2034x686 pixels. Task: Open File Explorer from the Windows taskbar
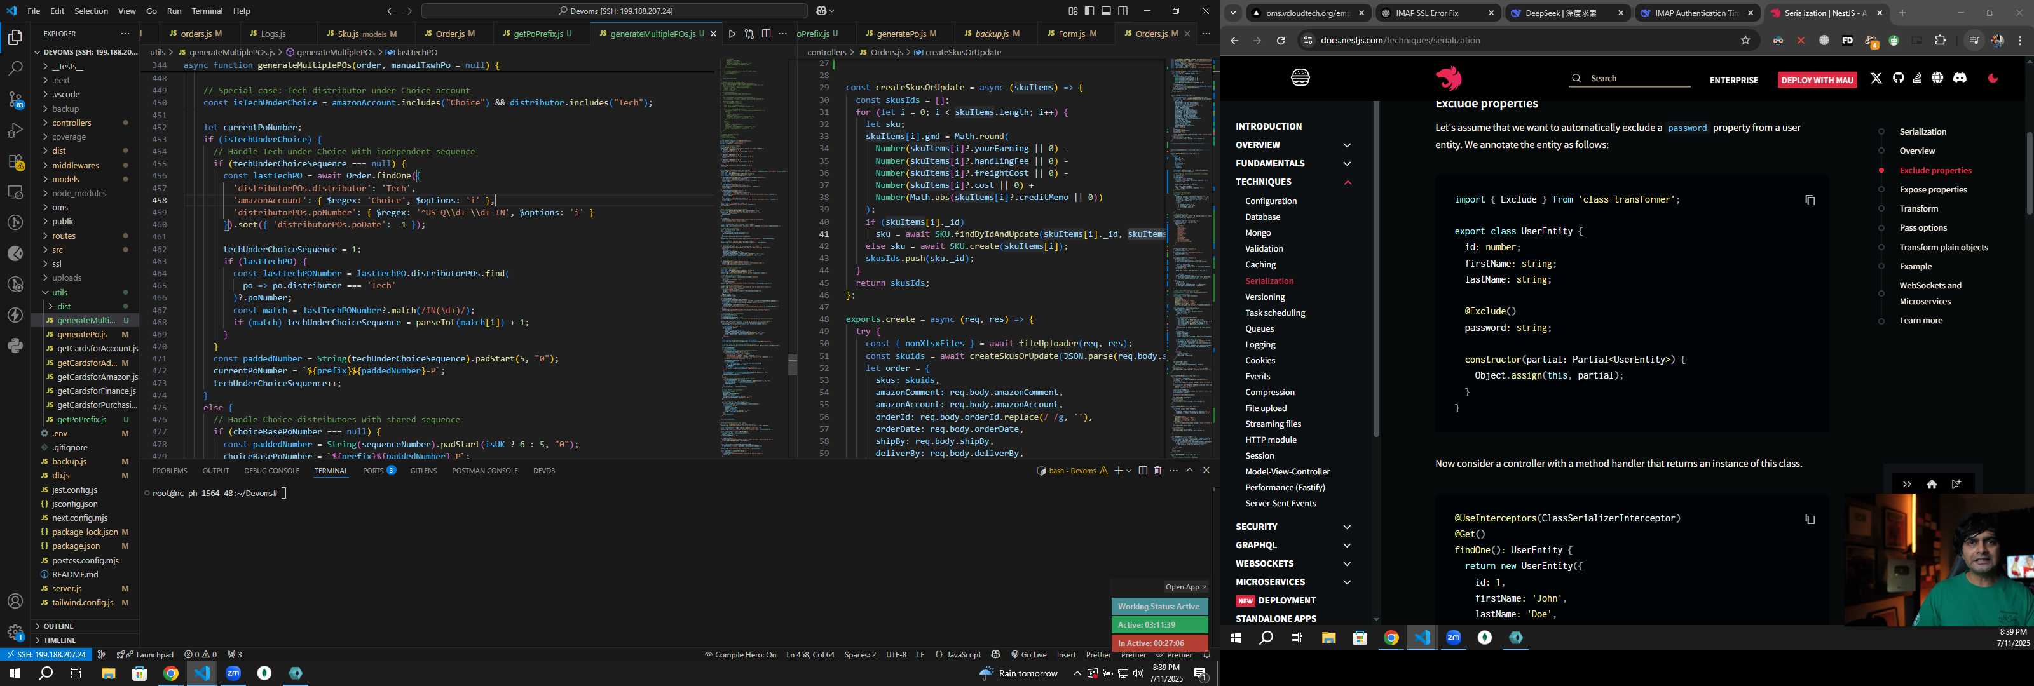(108, 673)
